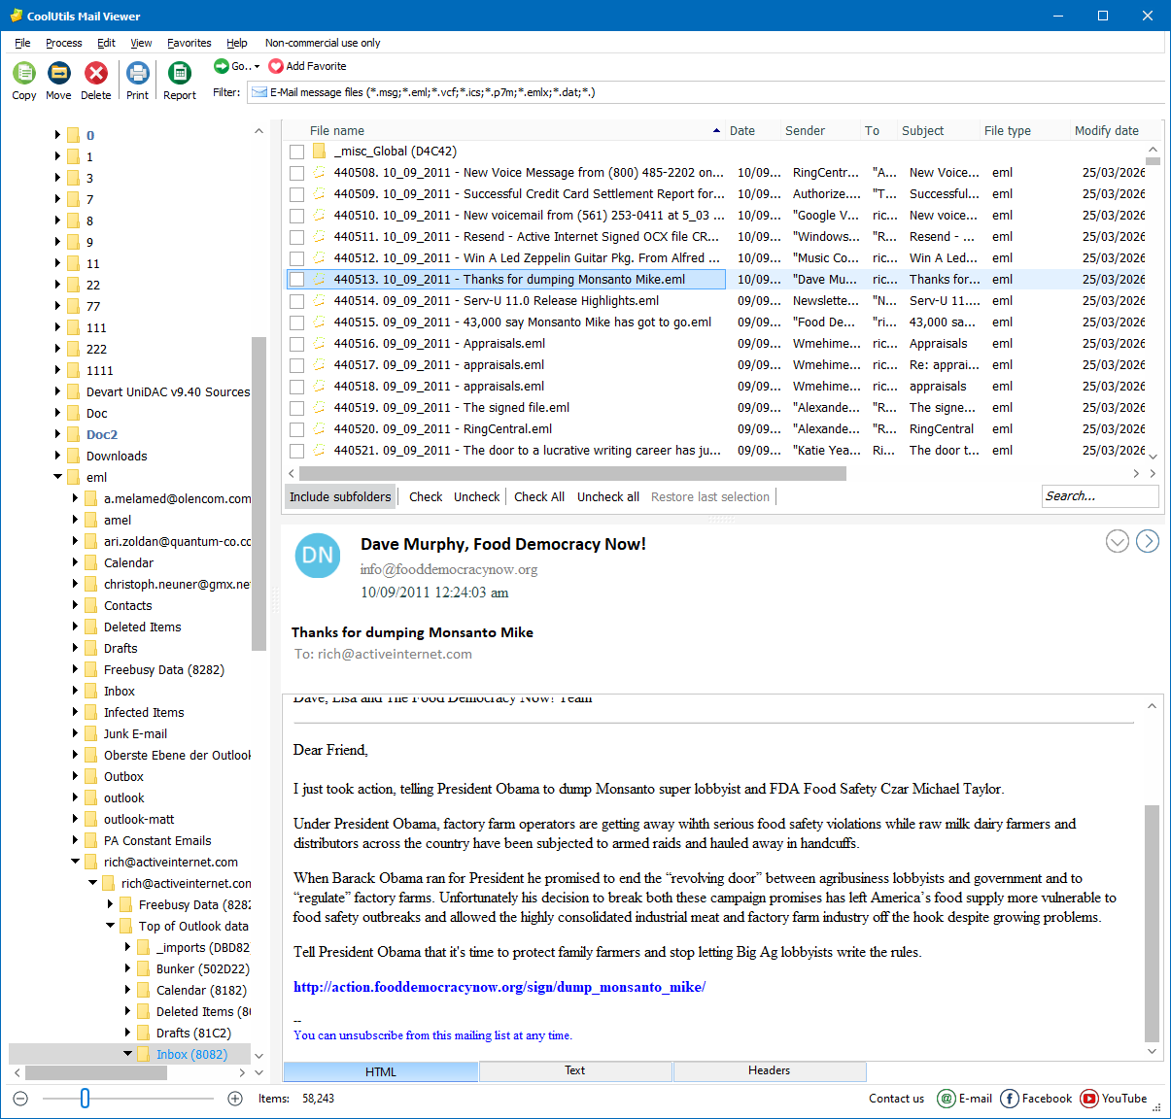Expand the Freebusy Data (8282) folder under eml

(75, 669)
